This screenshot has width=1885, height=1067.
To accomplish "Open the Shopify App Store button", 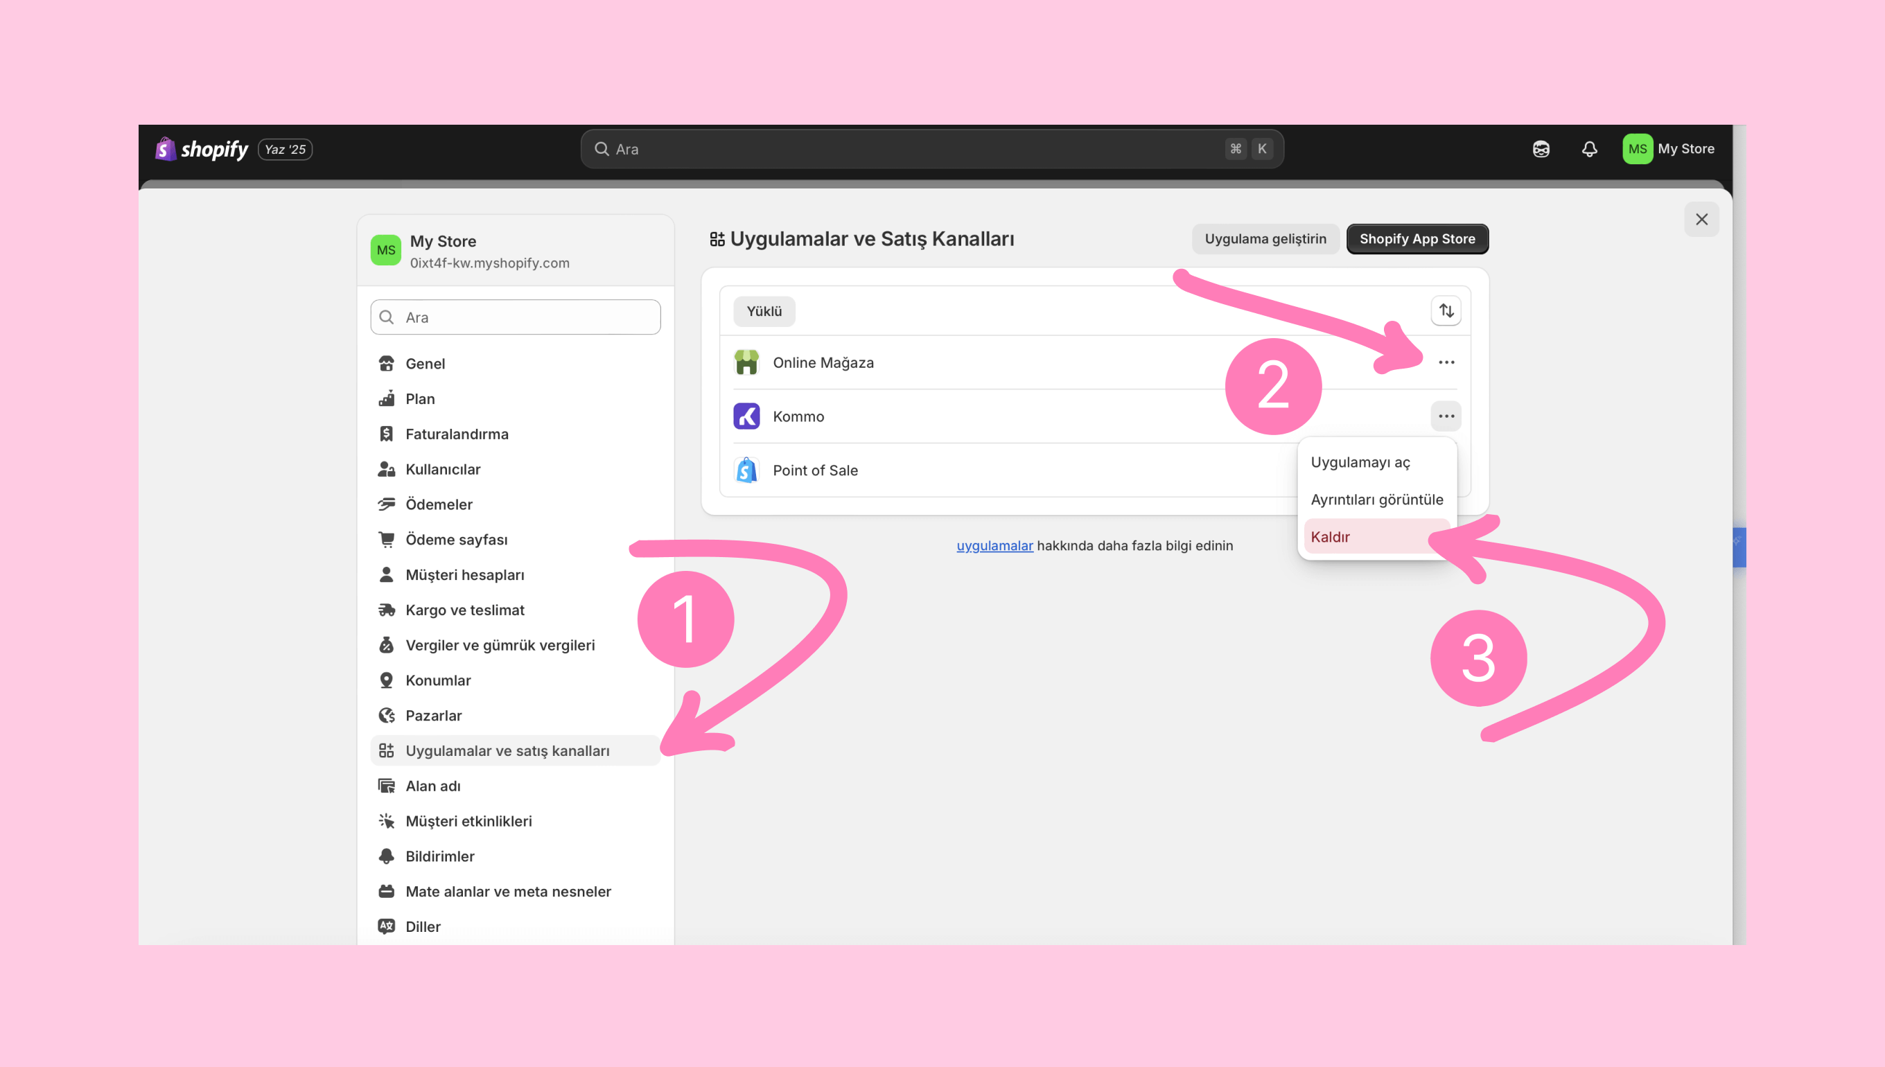I will click(x=1417, y=239).
